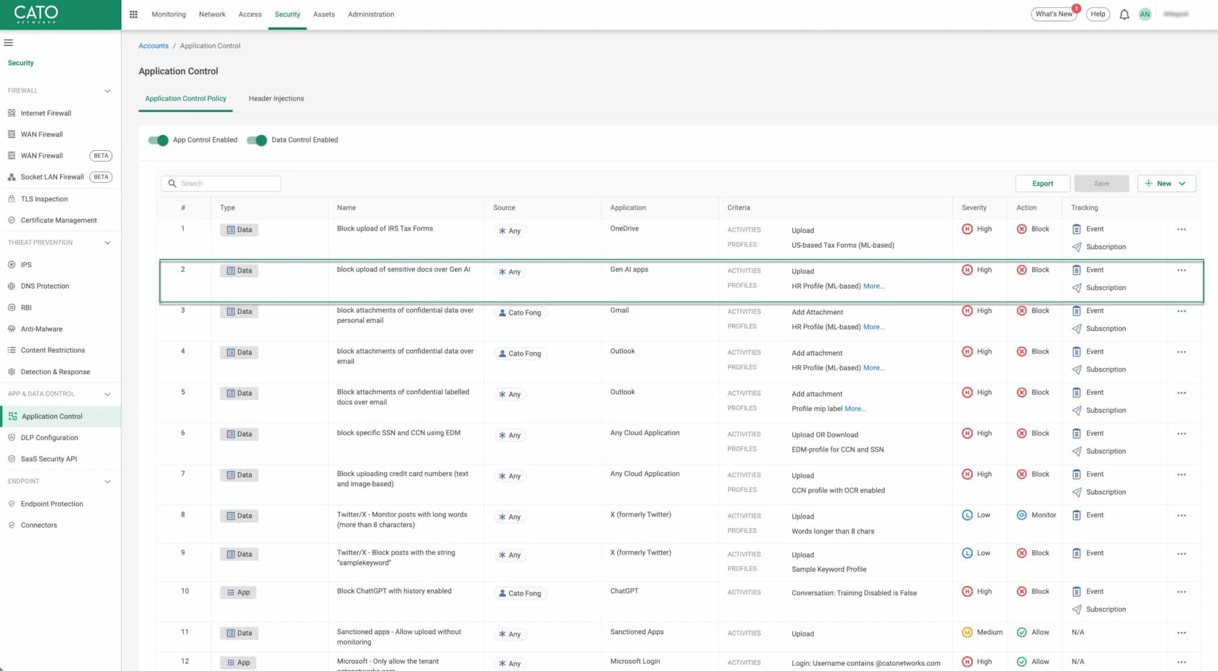Click the search magnifier icon
Viewport: 1218px width, 671px height.
[x=172, y=183]
